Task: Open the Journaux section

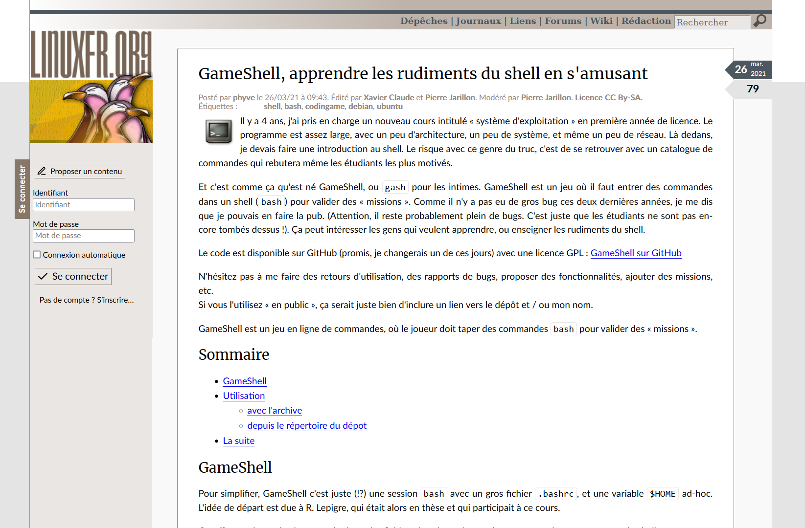Action: [x=479, y=21]
